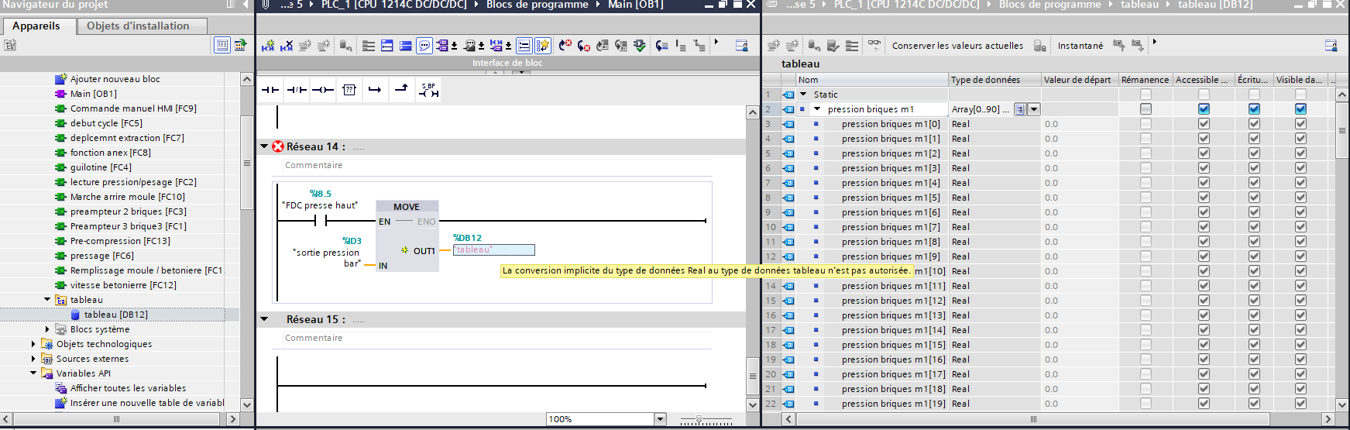
Task: Insert a normally open contact
Action: [270, 91]
